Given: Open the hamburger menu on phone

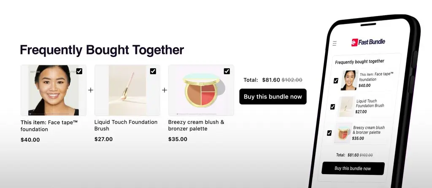Looking at the screenshot, I should point(335,43).
